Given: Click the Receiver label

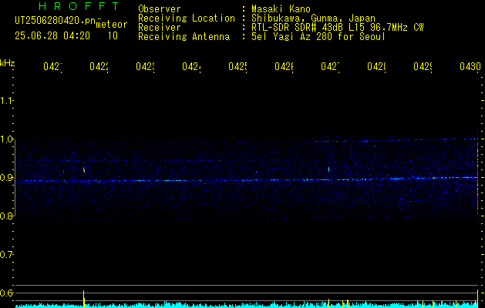Looking at the screenshot, I should [x=160, y=28].
